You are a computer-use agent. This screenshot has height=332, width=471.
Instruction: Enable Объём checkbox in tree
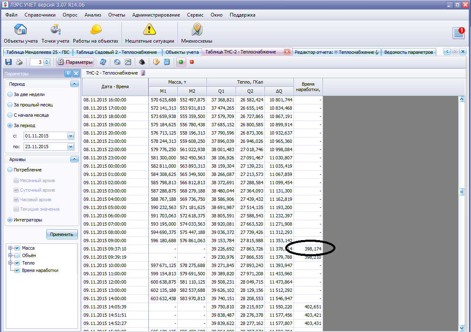17,255
